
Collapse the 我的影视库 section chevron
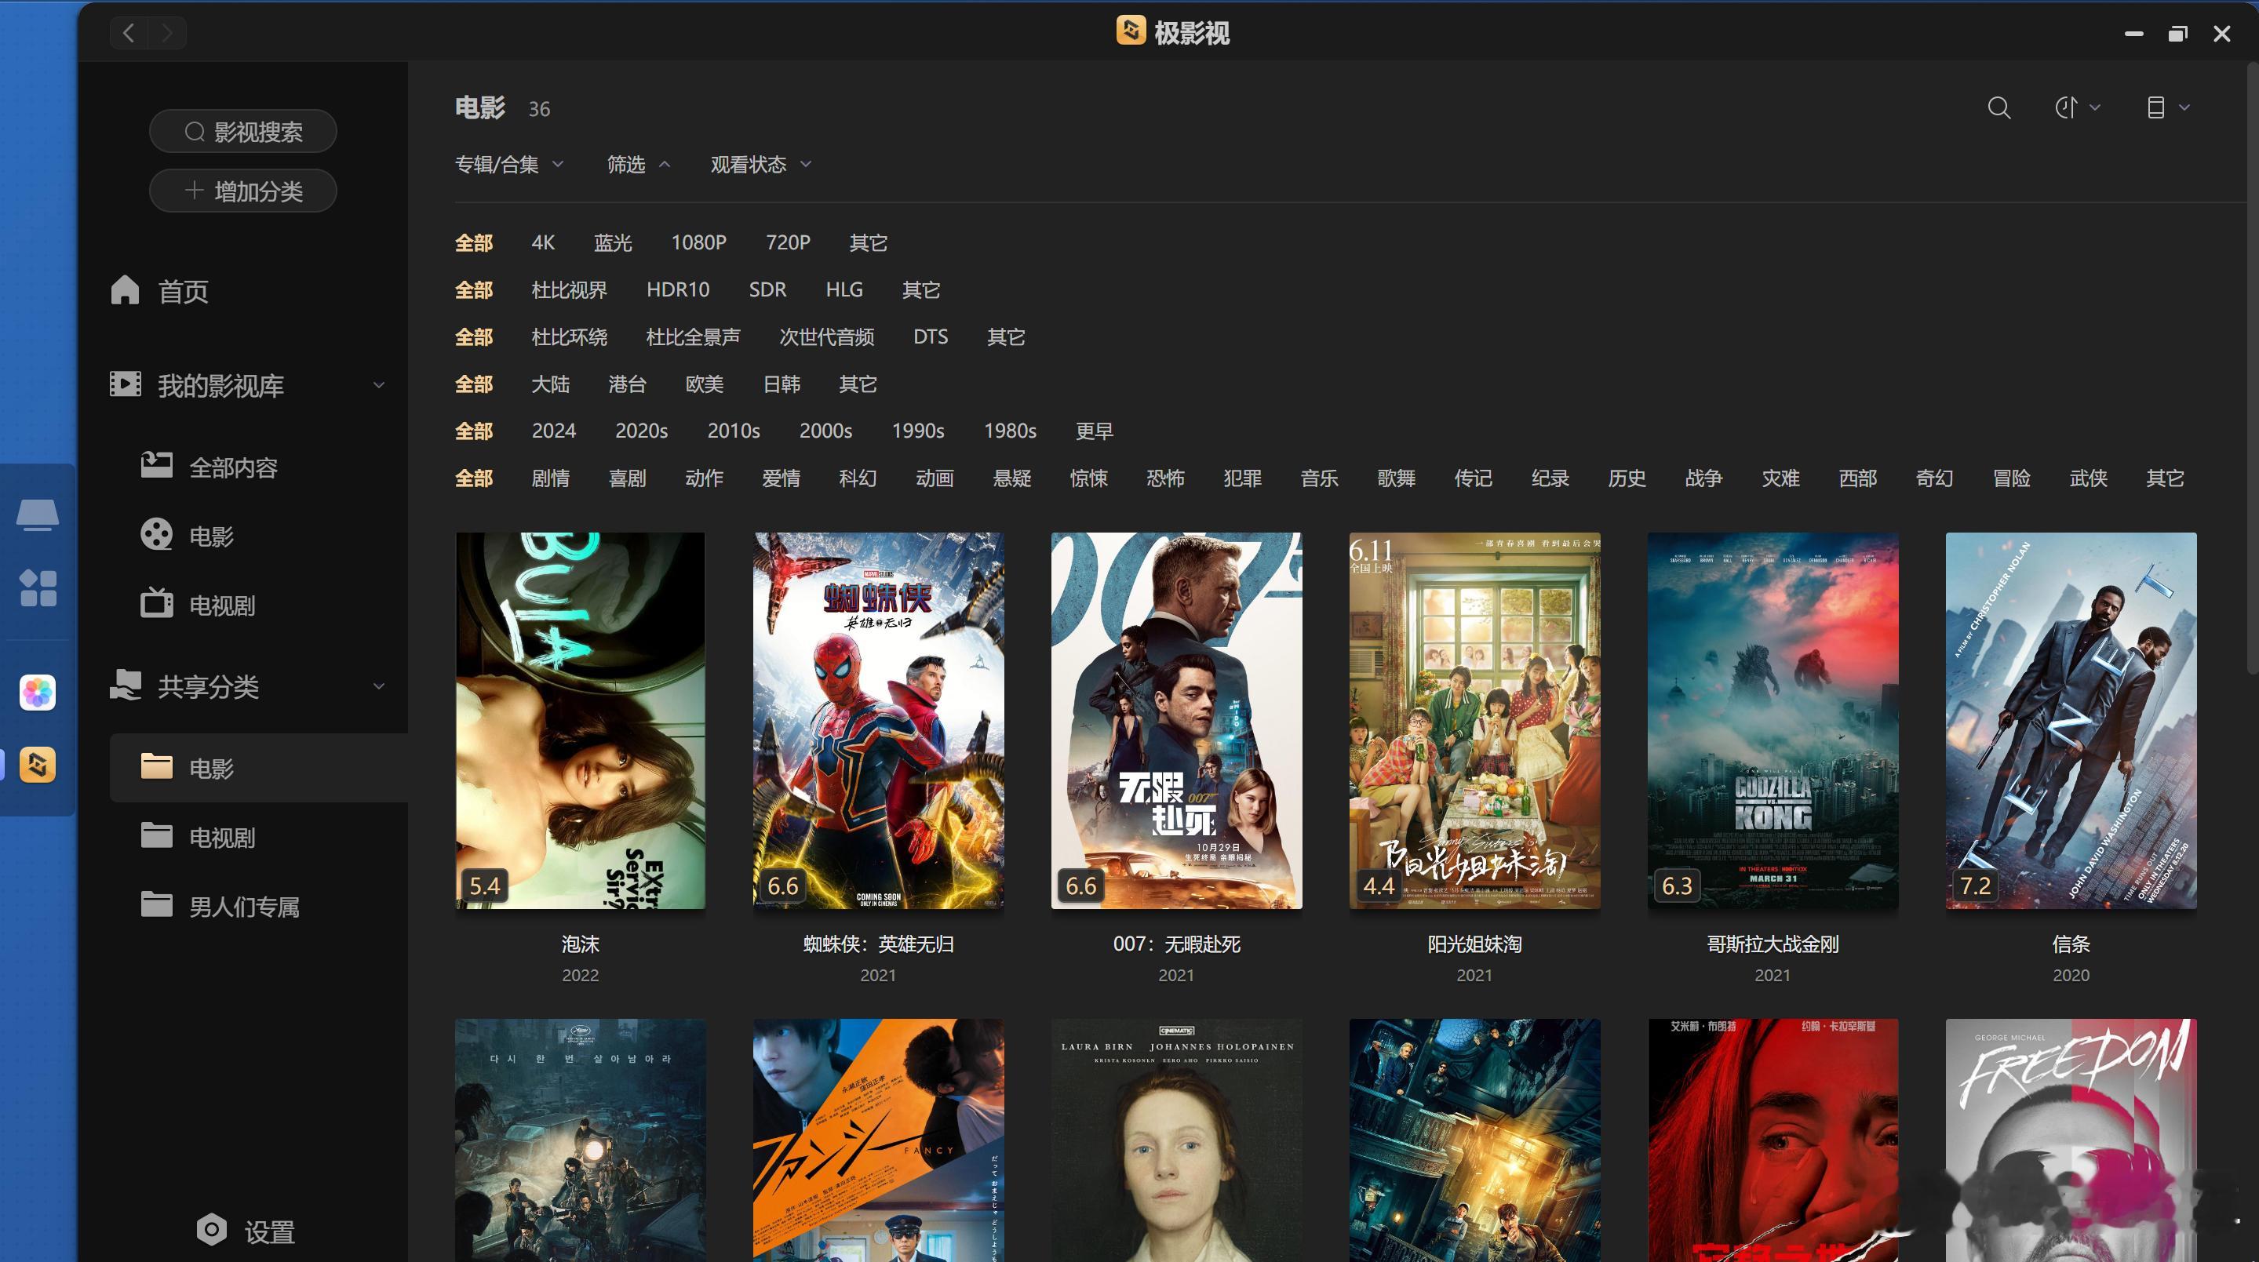click(x=379, y=385)
